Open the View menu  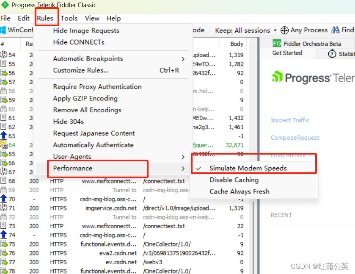(92, 18)
